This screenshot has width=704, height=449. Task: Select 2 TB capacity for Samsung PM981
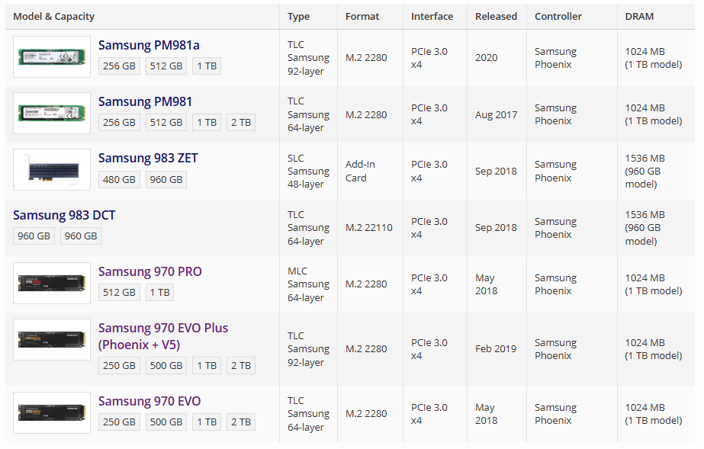point(240,122)
